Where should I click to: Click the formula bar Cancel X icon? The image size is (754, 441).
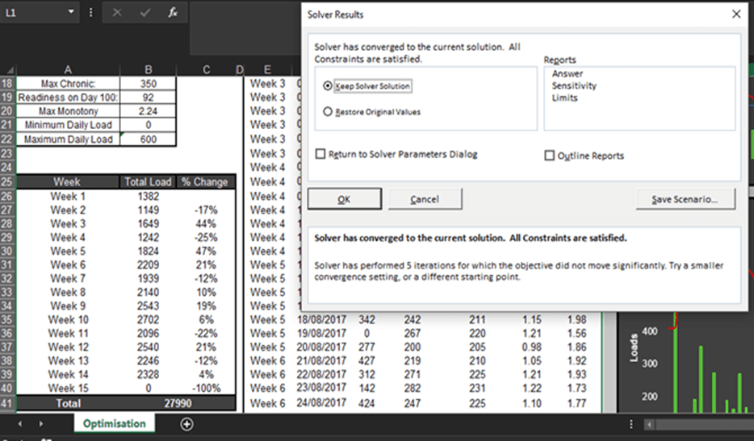pyautogui.click(x=117, y=13)
